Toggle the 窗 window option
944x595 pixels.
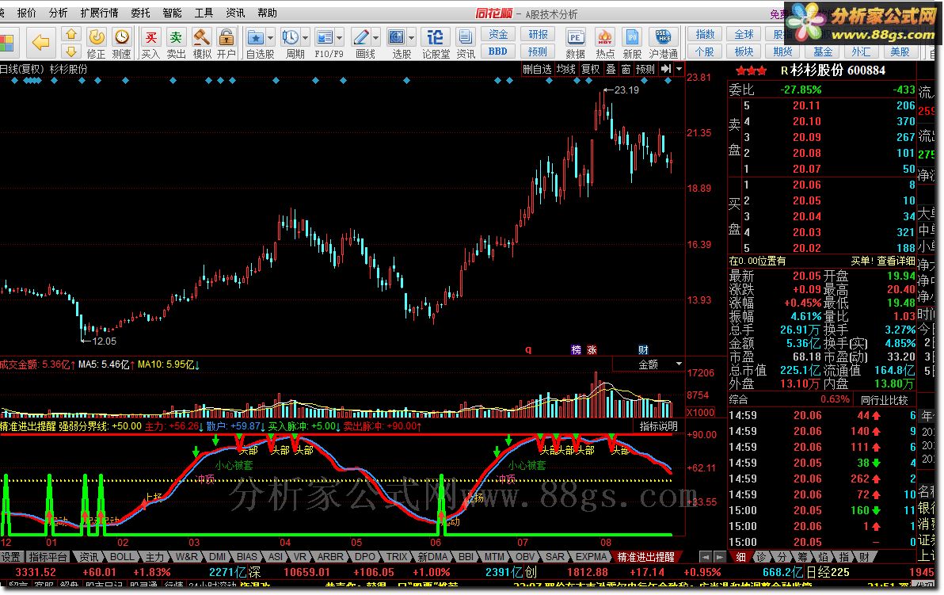click(626, 69)
